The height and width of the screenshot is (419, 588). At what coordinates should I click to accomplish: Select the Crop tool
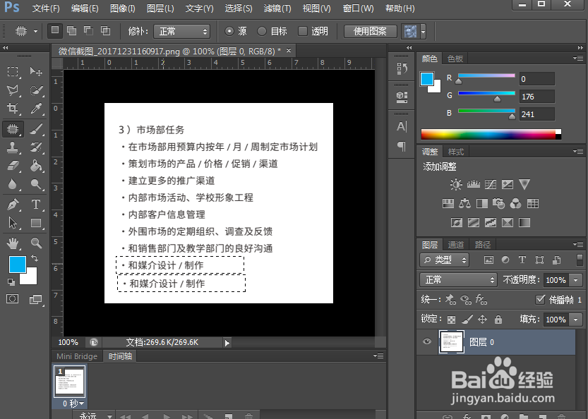[x=13, y=107]
